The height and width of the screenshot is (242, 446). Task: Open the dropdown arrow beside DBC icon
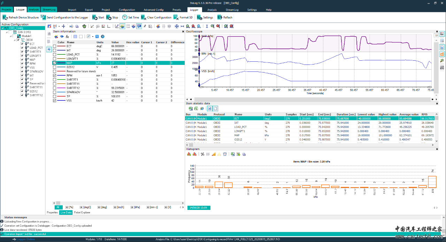[59, 26]
